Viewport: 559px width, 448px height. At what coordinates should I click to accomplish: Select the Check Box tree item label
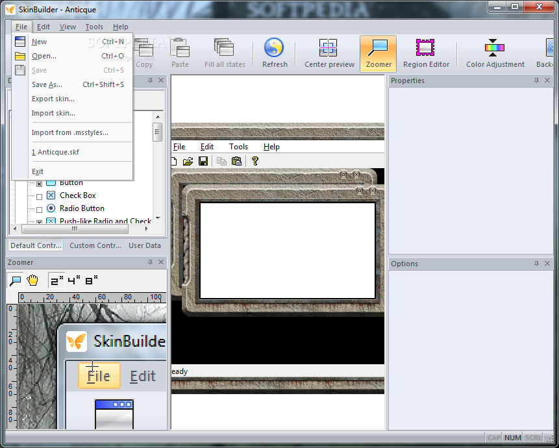[78, 195]
